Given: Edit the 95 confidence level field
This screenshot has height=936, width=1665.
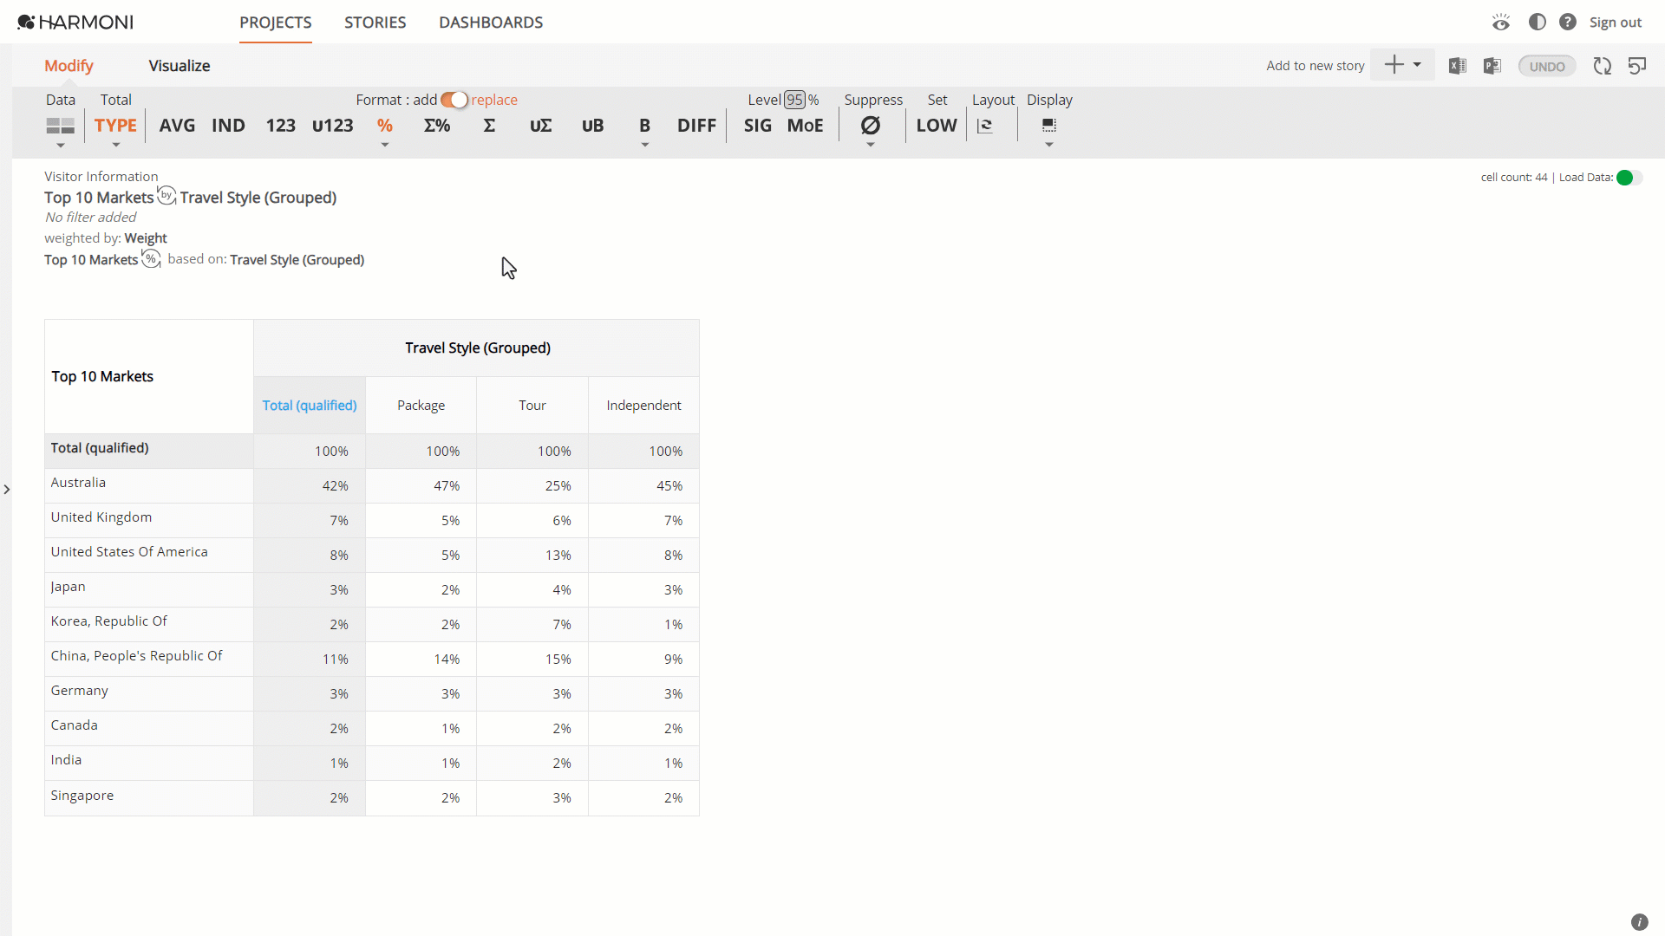Looking at the screenshot, I should tap(794, 100).
